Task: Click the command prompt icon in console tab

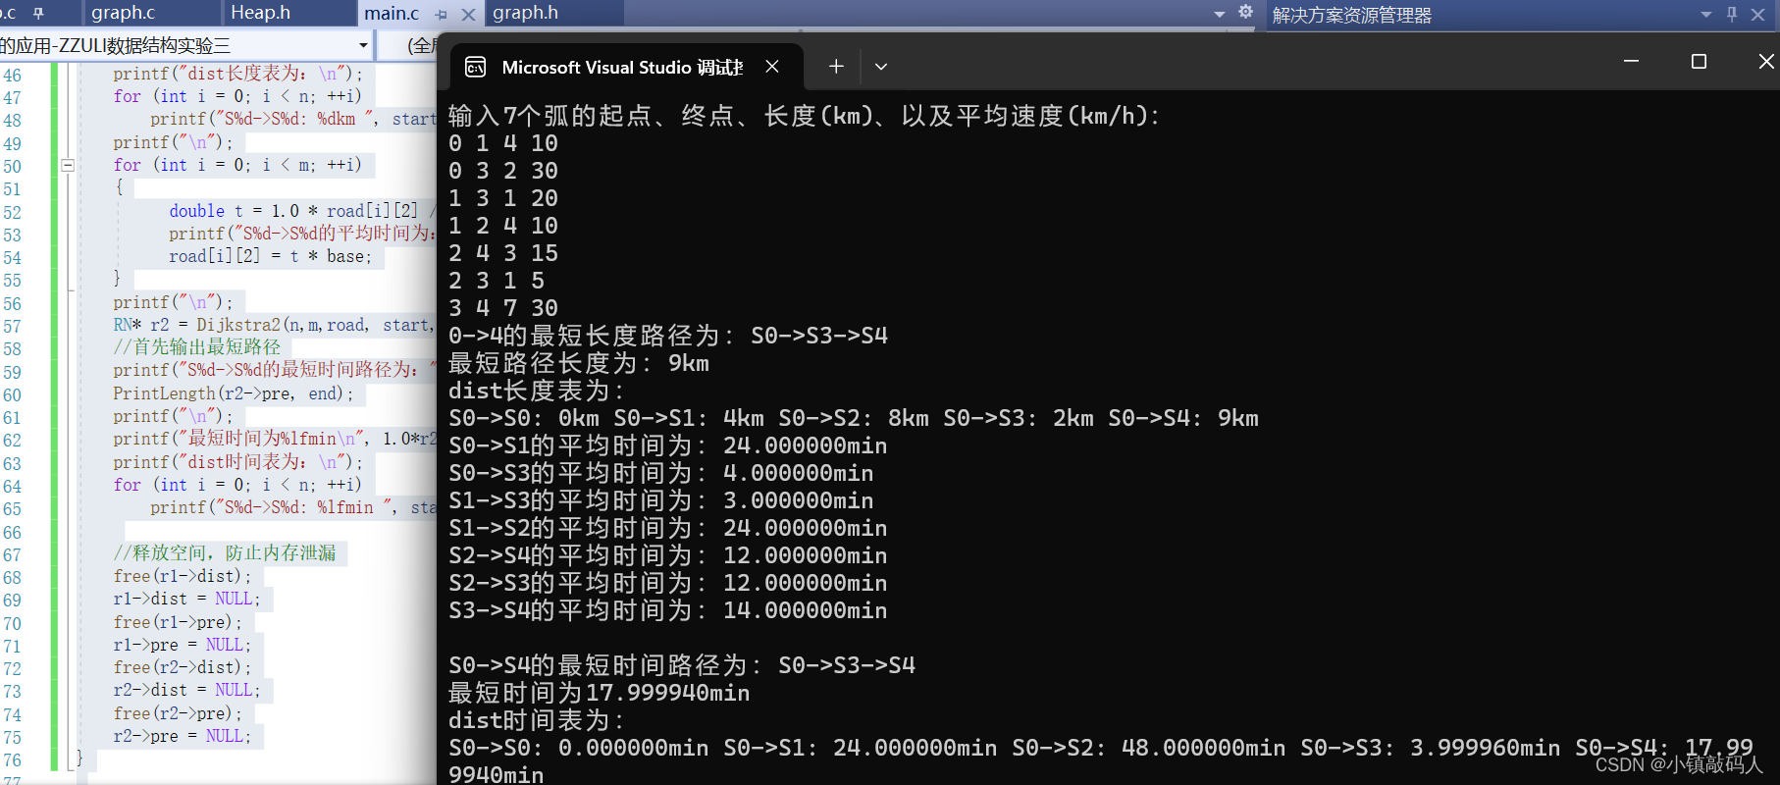Action: (x=476, y=67)
